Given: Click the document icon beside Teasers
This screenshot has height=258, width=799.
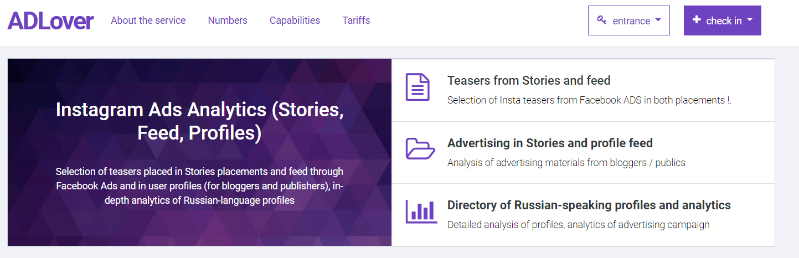Looking at the screenshot, I should click(x=417, y=87).
